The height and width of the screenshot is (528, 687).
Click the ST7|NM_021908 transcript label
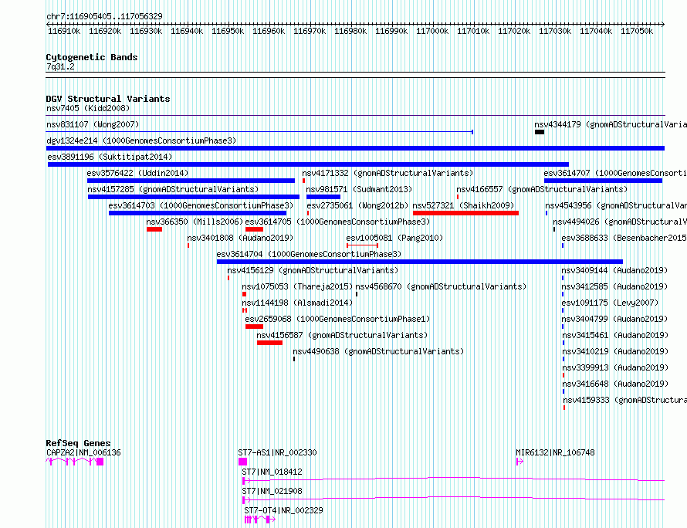click(272, 491)
